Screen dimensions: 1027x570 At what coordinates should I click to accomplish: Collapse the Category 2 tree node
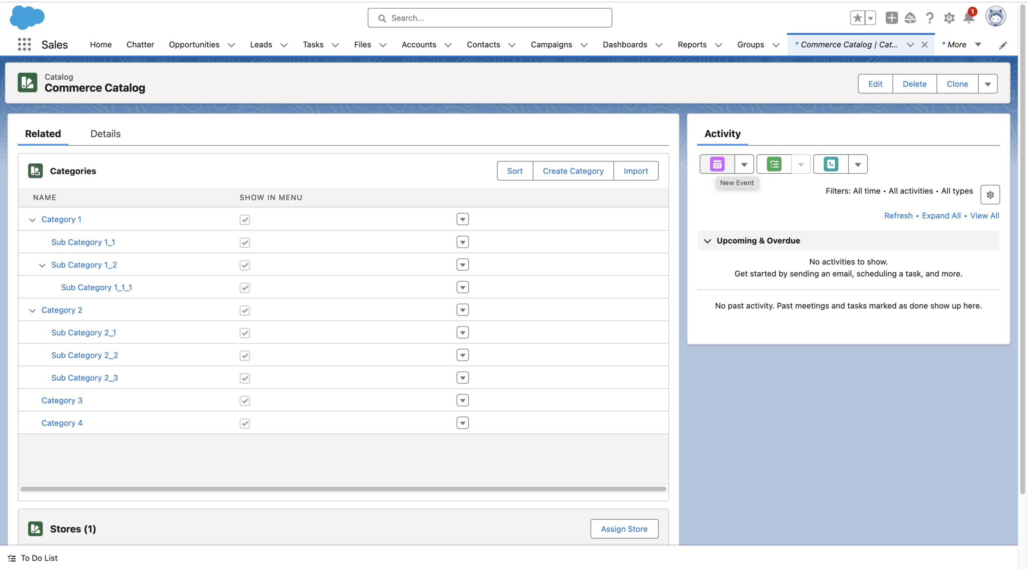(x=32, y=310)
